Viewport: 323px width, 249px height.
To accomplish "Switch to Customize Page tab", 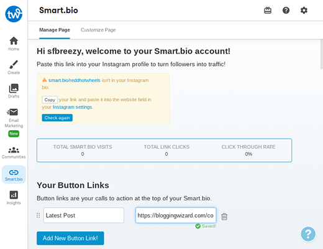I will pyautogui.click(x=98, y=30).
